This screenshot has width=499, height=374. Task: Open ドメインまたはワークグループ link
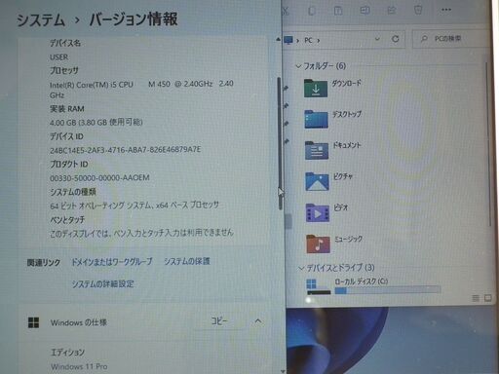coord(112,262)
